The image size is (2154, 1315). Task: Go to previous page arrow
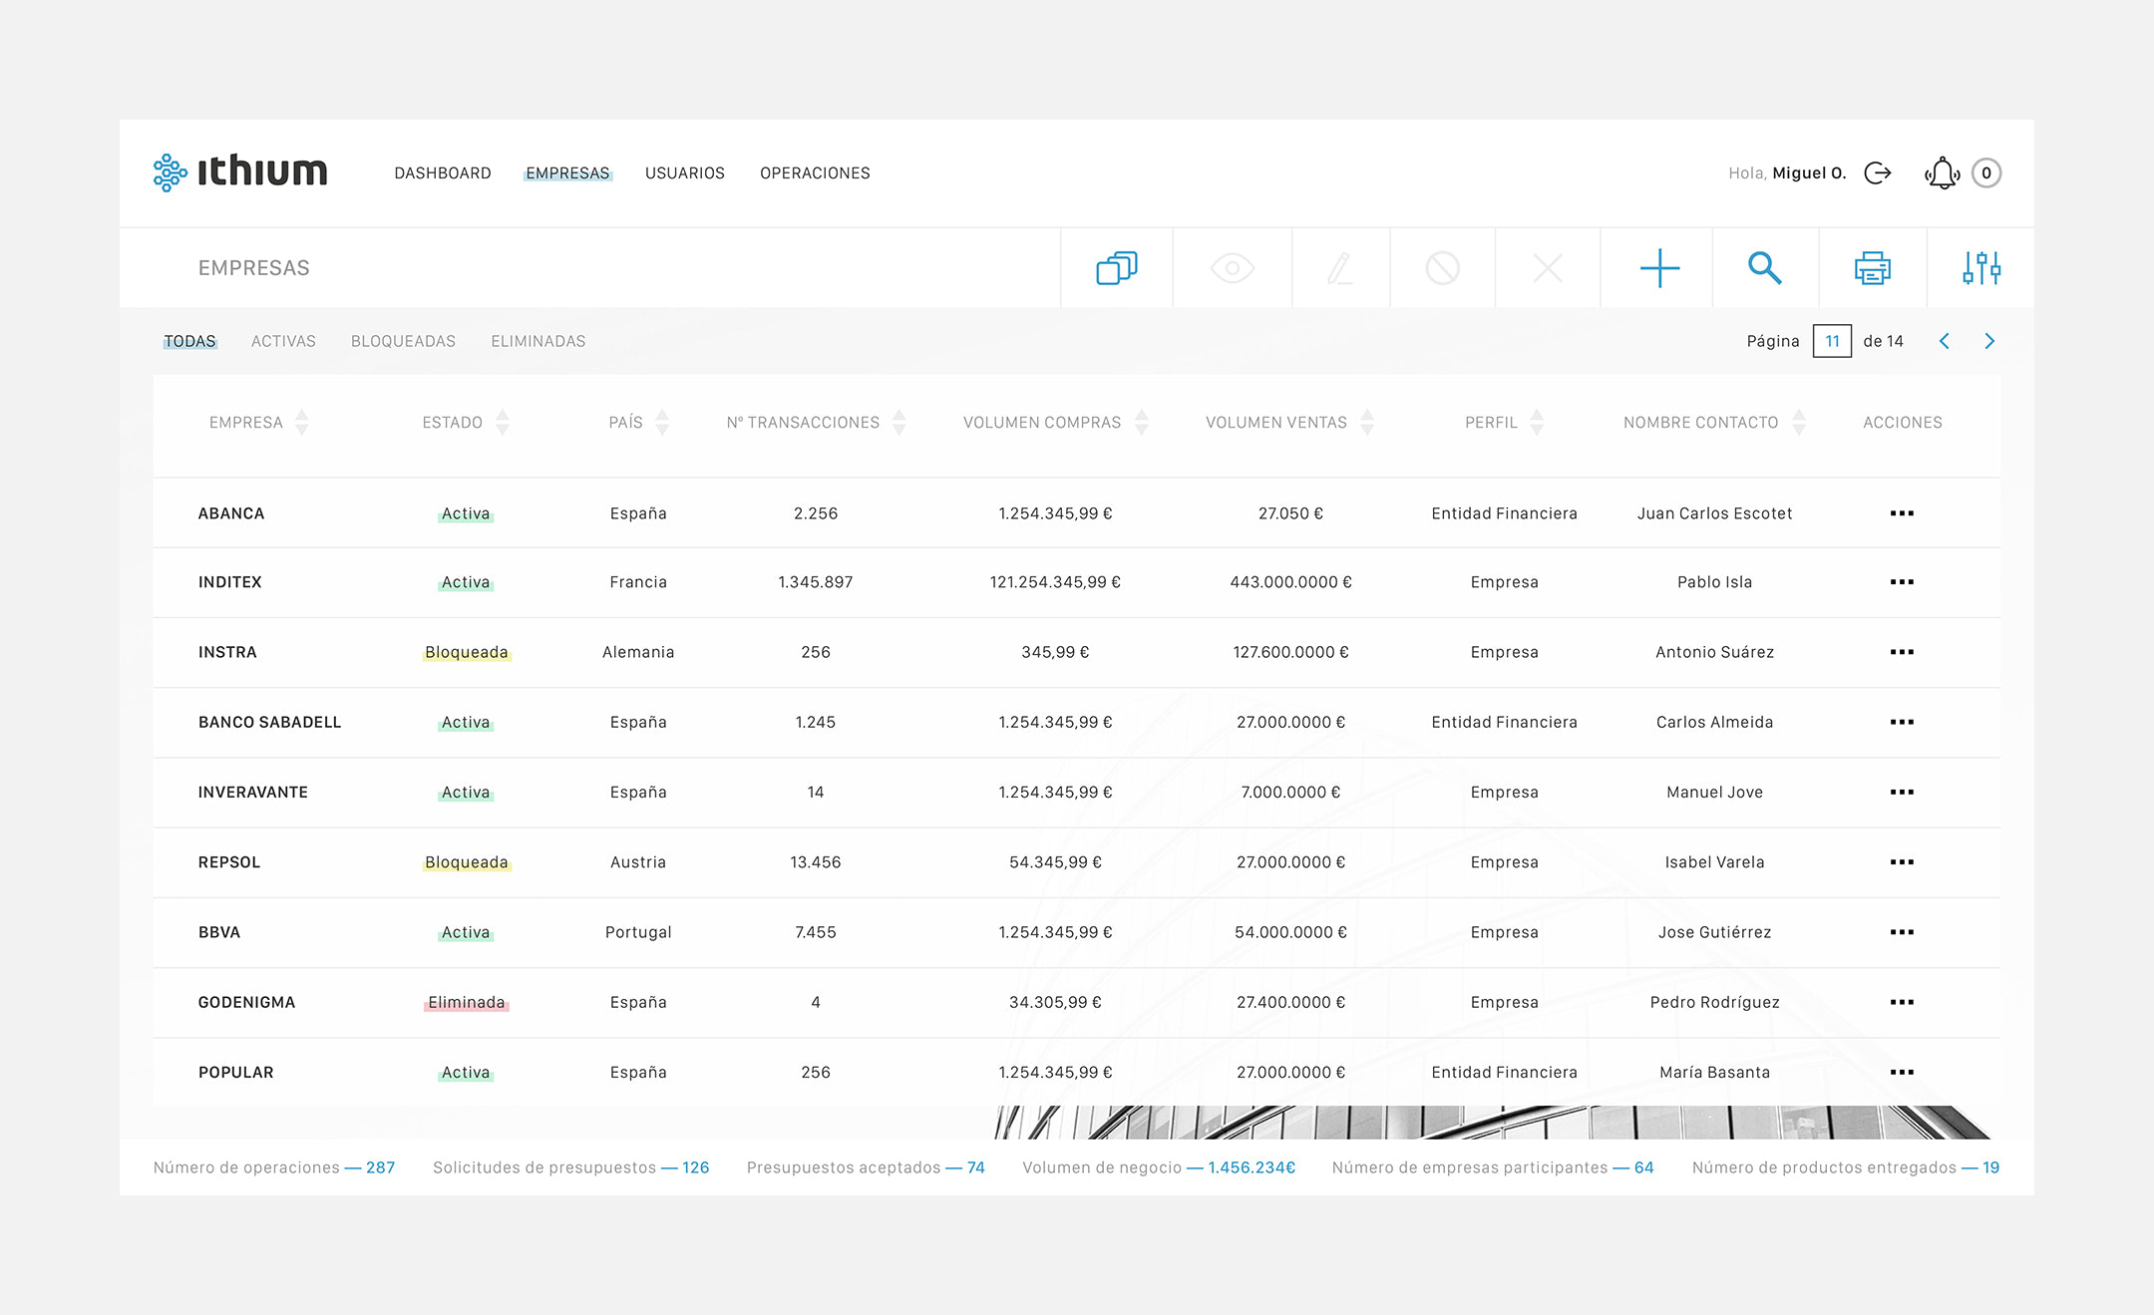tap(1945, 341)
